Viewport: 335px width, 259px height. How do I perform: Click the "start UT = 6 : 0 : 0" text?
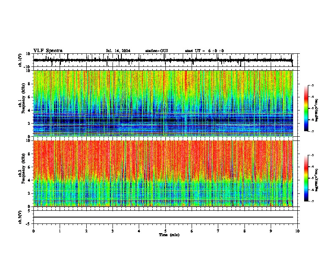(204, 51)
